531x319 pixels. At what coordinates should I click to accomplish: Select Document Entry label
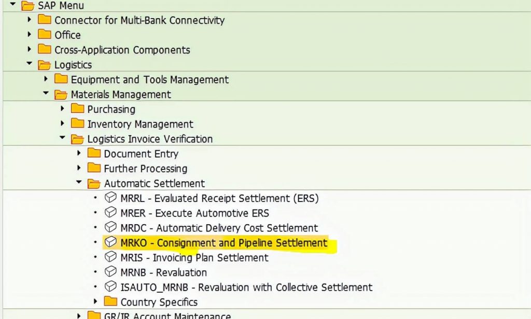coord(141,154)
